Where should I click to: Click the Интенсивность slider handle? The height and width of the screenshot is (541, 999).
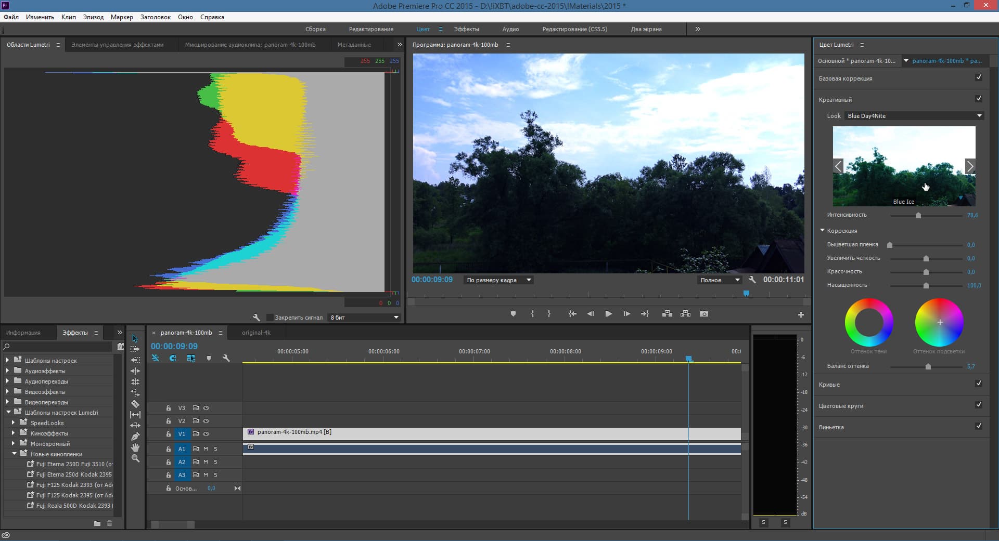click(x=918, y=215)
